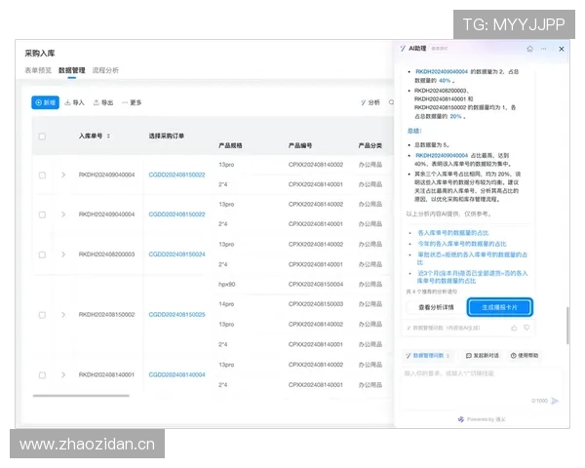
Task: Click the 入库单号 cell RKDH202408200003
Action: pos(106,254)
